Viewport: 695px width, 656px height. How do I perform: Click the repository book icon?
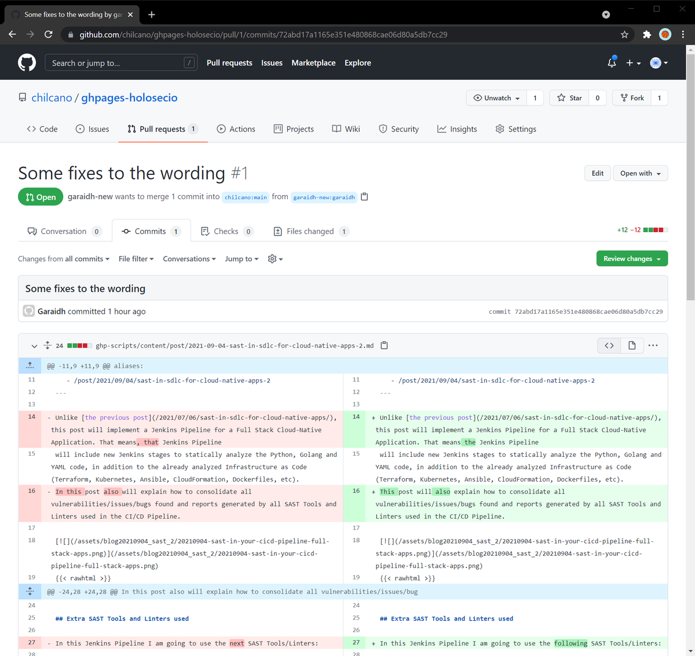coord(22,98)
